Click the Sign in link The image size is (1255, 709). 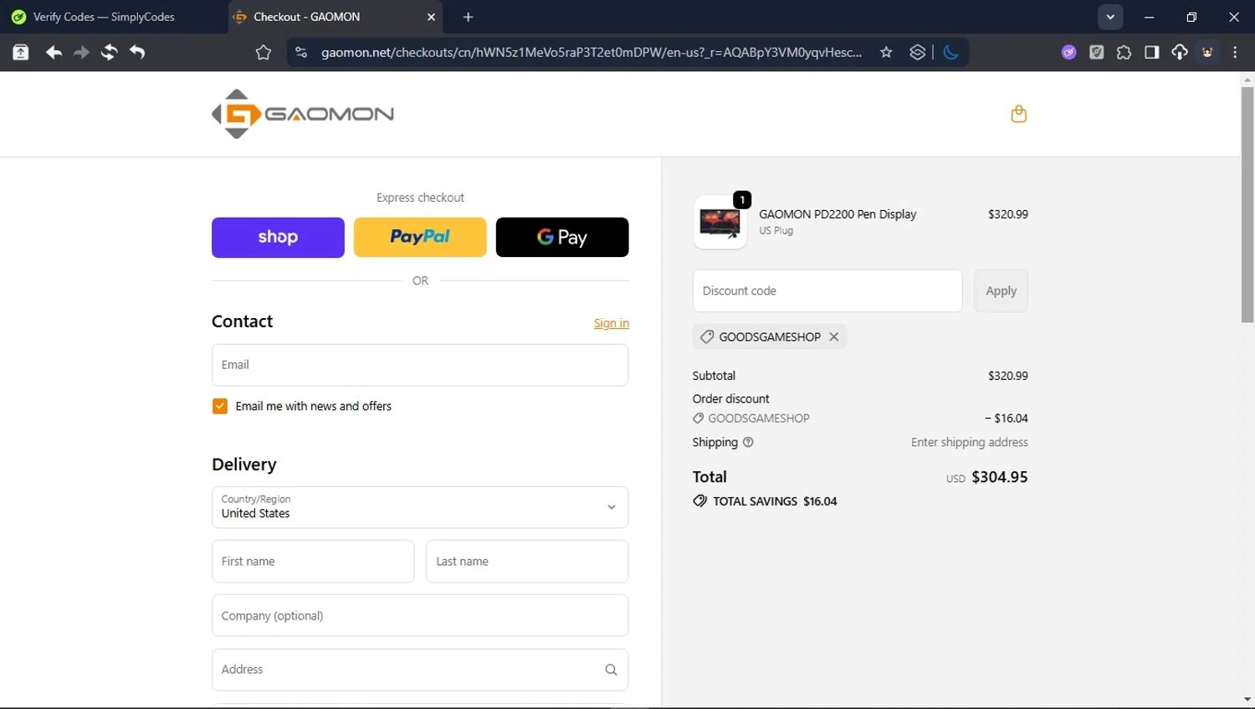(x=611, y=323)
